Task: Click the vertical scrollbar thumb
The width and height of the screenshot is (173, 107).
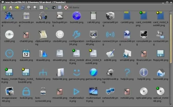Action: 171,38
